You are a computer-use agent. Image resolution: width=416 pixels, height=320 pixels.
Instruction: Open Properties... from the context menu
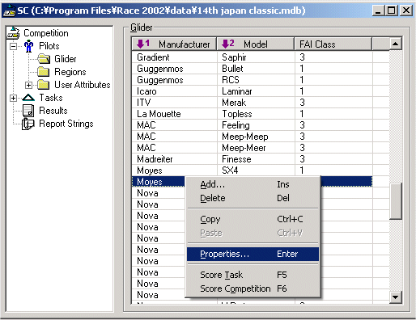click(x=253, y=254)
